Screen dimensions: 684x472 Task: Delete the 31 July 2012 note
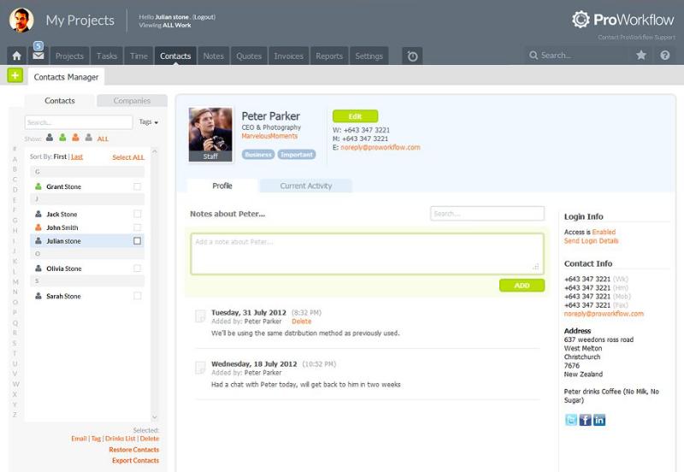click(302, 321)
